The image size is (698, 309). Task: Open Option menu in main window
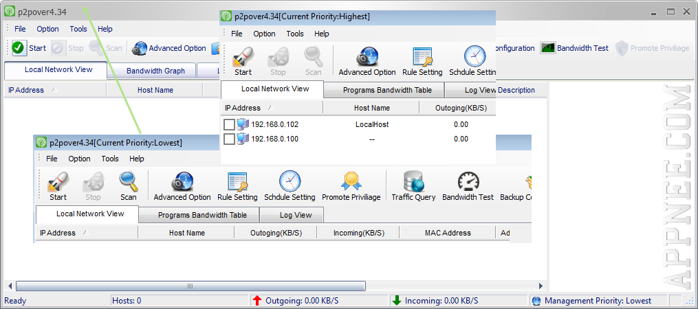(x=47, y=29)
